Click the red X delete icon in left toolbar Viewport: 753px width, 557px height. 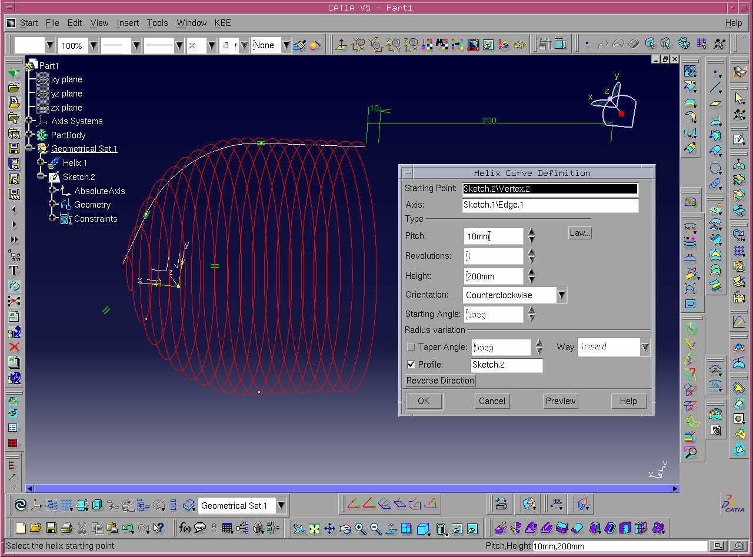click(14, 347)
